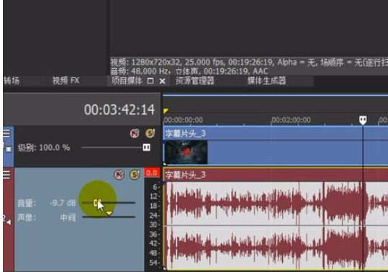Select the audio event header 字幕片头_3
The height and width of the screenshot is (272, 388).
(276, 175)
